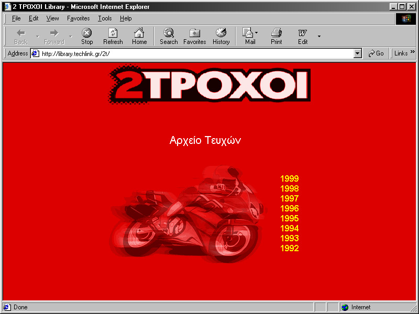419x314 pixels.
Task: Click the Done status bar text
Action: click(20, 307)
